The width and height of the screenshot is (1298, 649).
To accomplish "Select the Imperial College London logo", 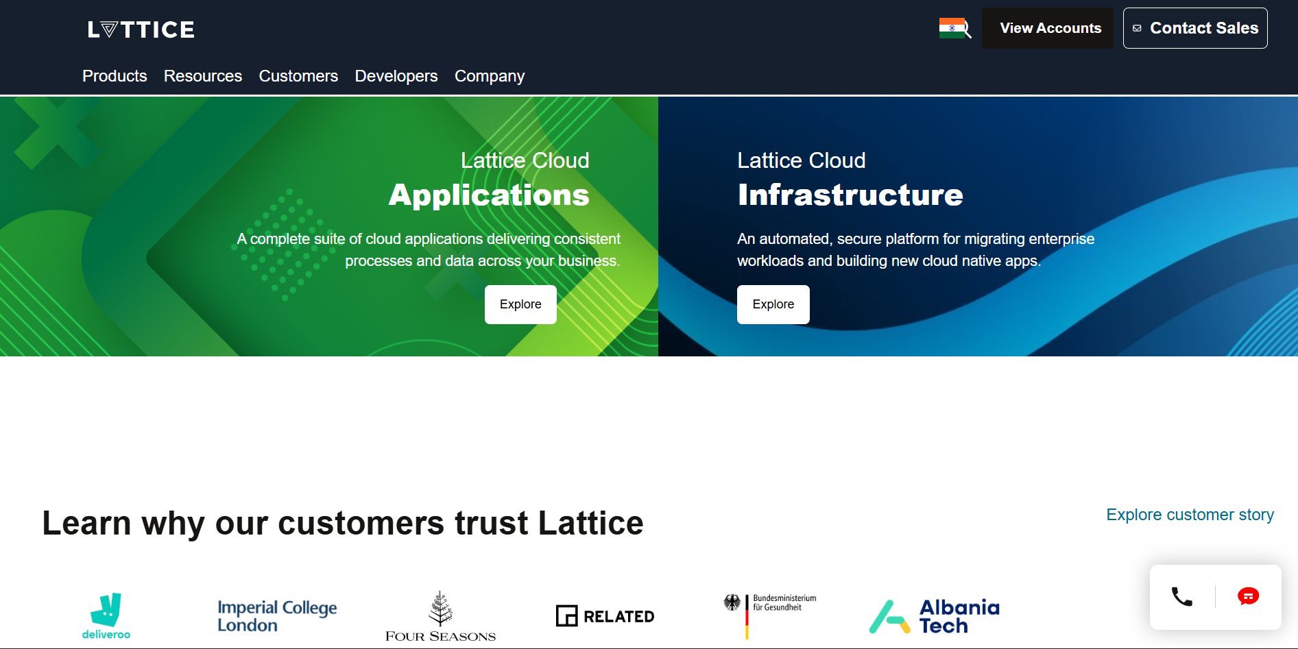I will (x=276, y=615).
